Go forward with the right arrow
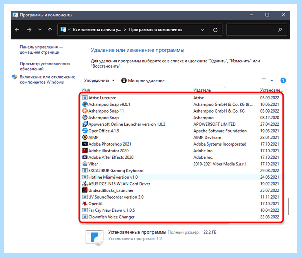The image size is (301, 257). click(x=29, y=30)
